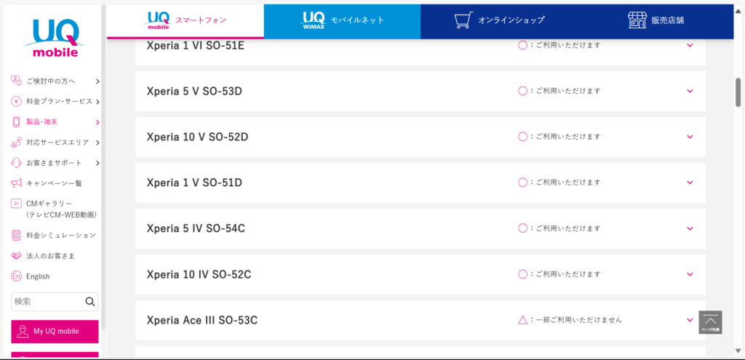745x360 pixels.
Task: Click the En language icon
Action: pos(16,276)
